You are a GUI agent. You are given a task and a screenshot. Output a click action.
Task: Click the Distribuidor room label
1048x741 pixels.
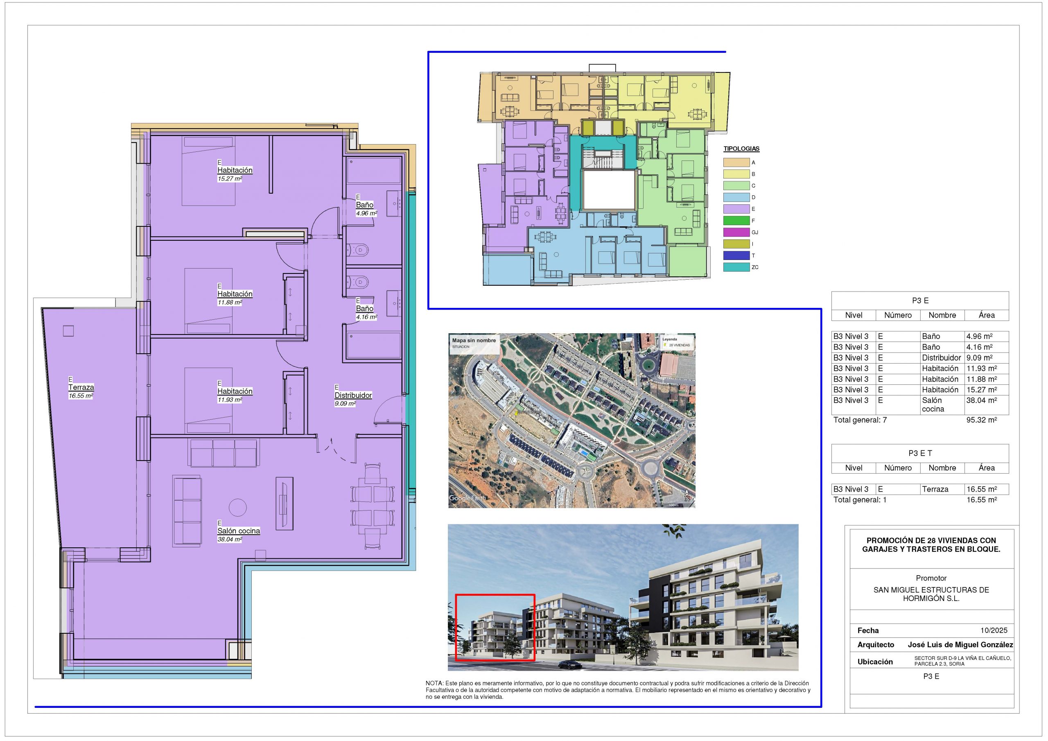tap(353, 395)
